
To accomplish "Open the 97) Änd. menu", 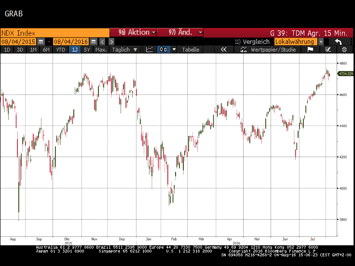I will click(x=180, y=32).
